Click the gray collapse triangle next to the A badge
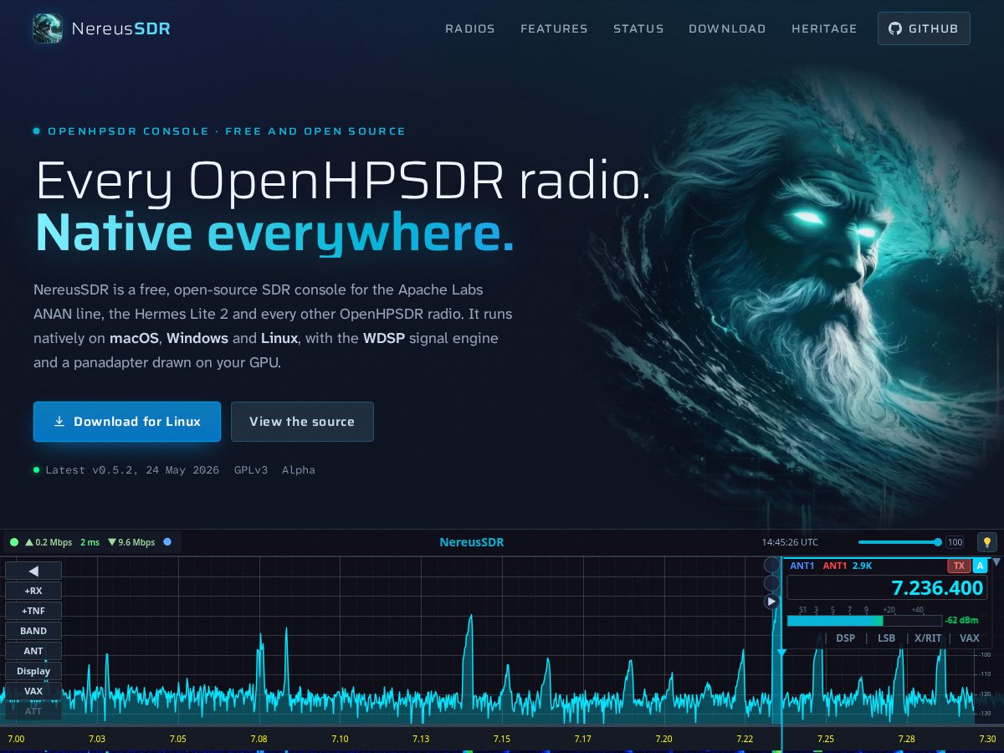The image size is (1004, 753). 996,562
